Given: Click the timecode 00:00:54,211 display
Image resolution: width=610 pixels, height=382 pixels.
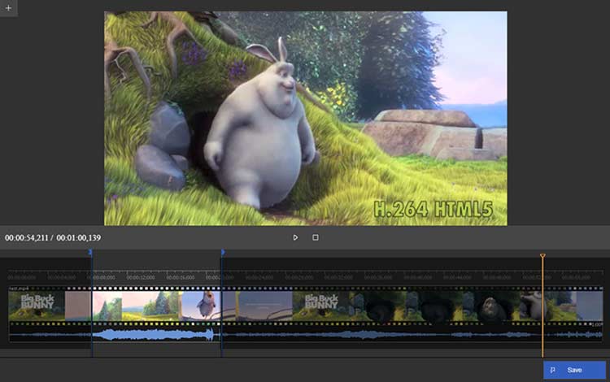Looking at the screenshot, I should (27, 238).
